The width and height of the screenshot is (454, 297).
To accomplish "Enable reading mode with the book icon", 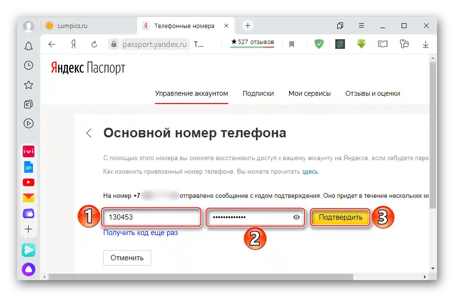I will click(x=382, y=44).
